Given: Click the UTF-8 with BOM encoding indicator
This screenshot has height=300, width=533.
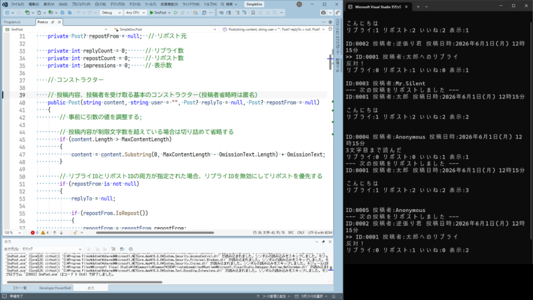Looking at the screenshot, I should click(320, 233).
